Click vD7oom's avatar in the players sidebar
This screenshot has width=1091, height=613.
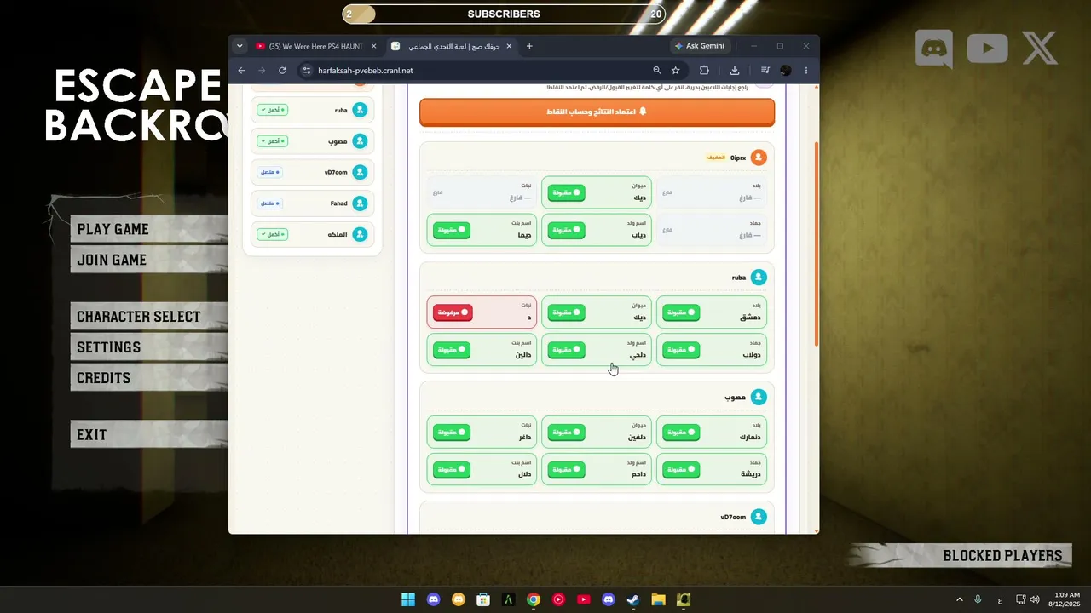click(x=360, y=172)
